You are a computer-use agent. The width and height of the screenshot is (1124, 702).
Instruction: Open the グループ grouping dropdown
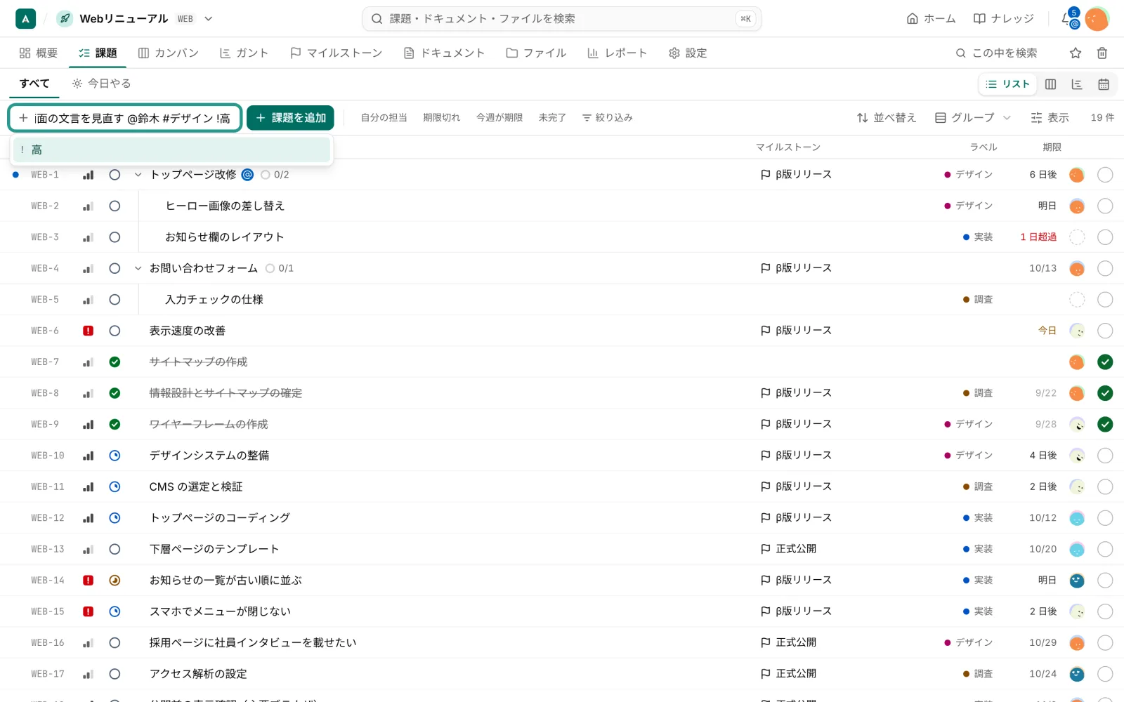click(x=973, y=118)
